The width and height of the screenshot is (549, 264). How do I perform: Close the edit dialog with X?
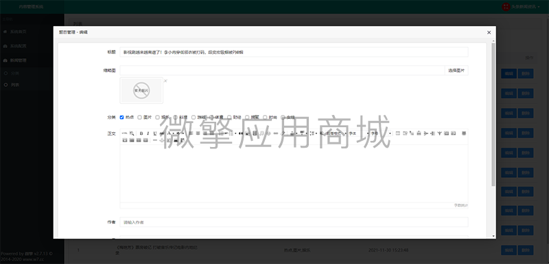pyautogui.click(x=489, y=32)
